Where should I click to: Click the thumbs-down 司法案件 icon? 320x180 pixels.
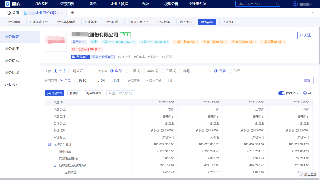pos(74,49)
